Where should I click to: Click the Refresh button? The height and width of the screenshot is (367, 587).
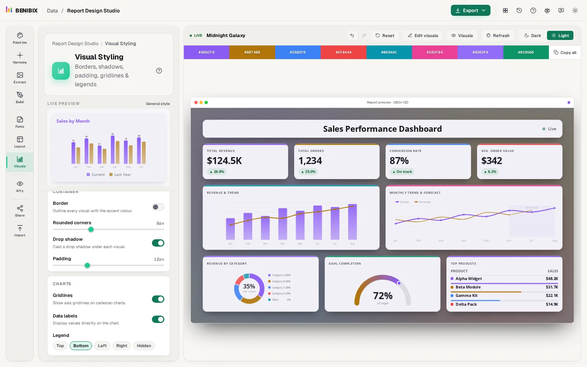pyautogui.click(x=498, y=36)
